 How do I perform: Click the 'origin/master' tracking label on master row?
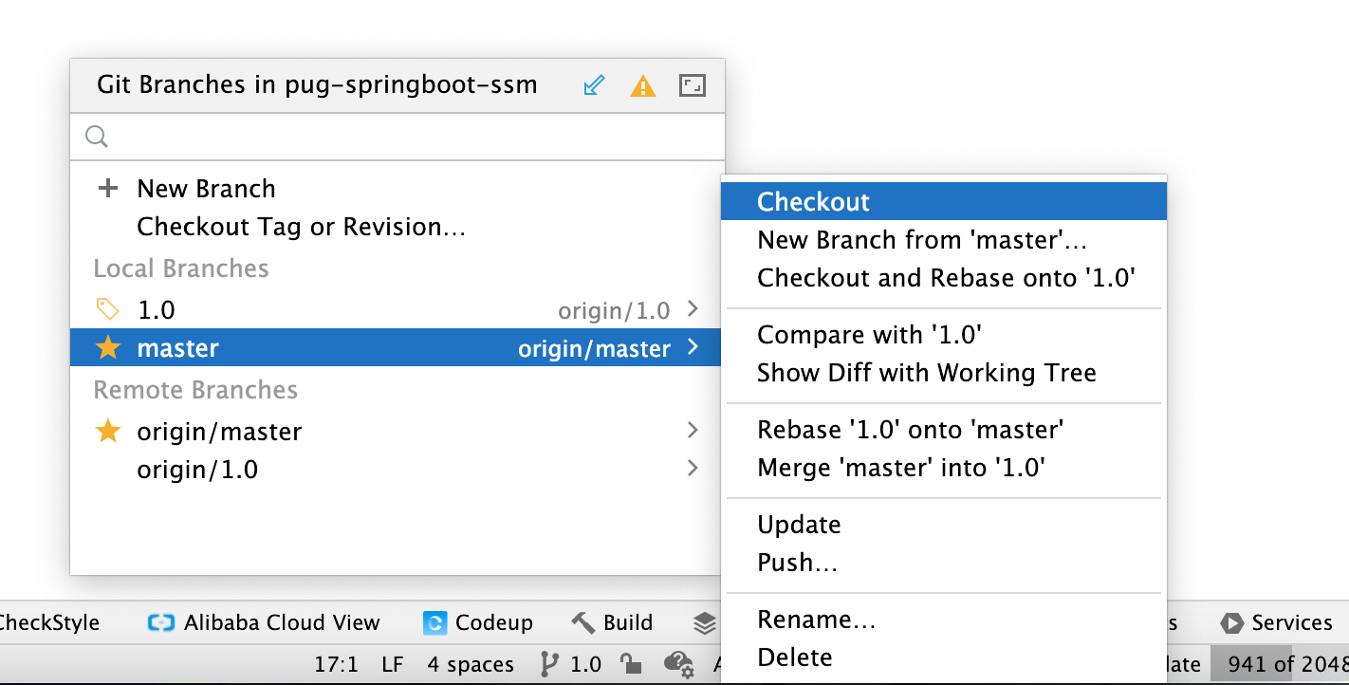tap(594, 348)
